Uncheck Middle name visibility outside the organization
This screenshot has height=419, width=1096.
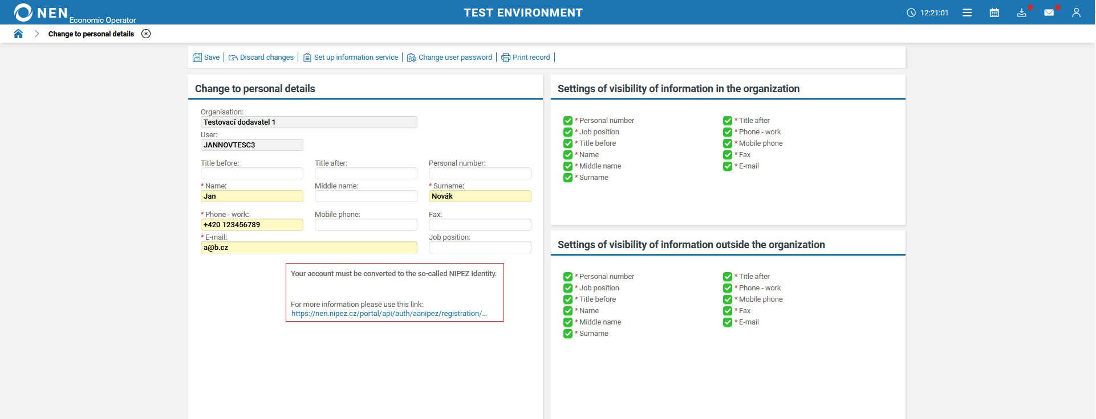click(568, 322)
